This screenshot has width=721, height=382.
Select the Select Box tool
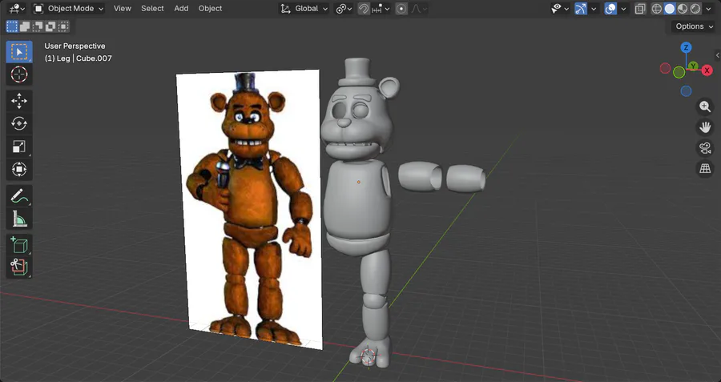click(19, 52)
